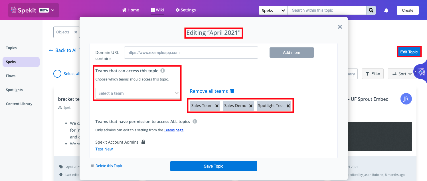Click the "Editing April 2021" dialog title
The width and height of the screenshot is (427, 181).
click(214, 33)
